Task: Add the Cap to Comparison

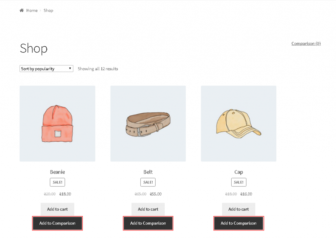Action: pyautogui.click(x=238, y=223)
